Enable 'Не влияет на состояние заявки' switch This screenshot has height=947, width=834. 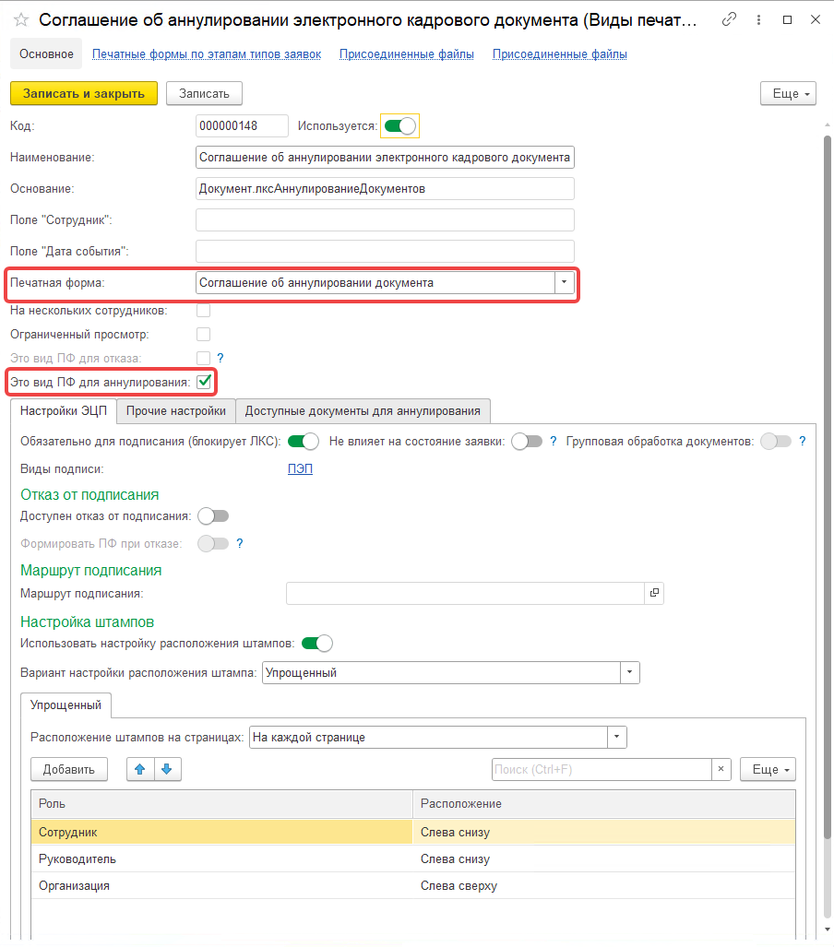tap(527, 442)
